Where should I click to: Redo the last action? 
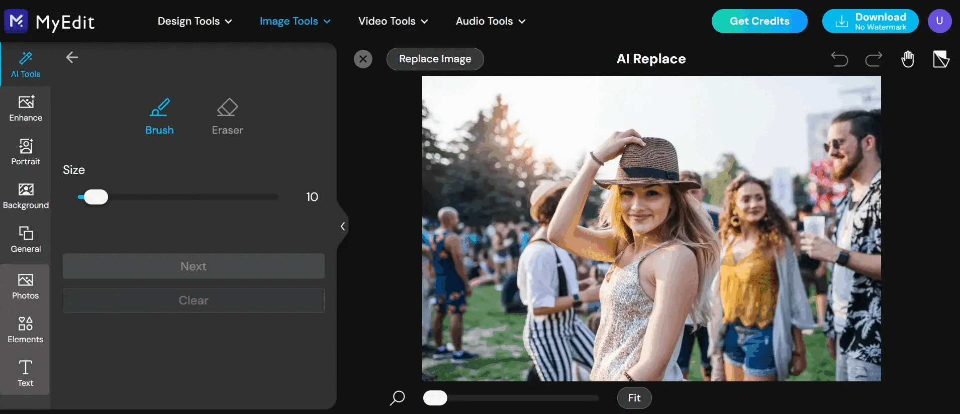[874, 59]
